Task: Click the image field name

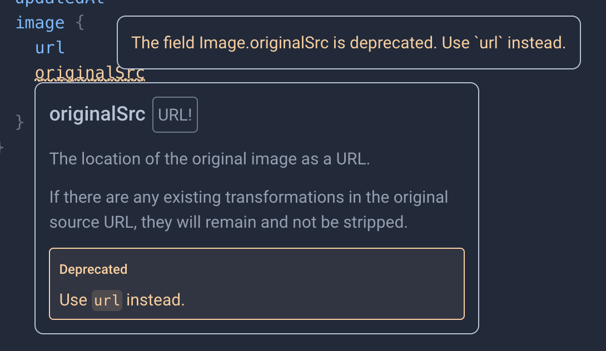Action: pyautogui.click(x=40, y=23)
